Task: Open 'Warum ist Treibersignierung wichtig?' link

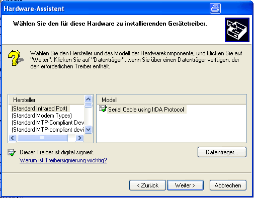Action: click(63, 160)
